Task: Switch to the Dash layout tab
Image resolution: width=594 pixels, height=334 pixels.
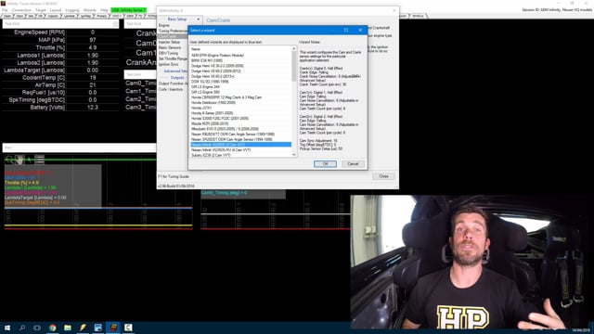Action: [7, 16]
